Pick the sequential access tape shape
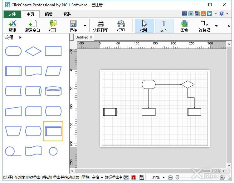 (x=13, y=151)
